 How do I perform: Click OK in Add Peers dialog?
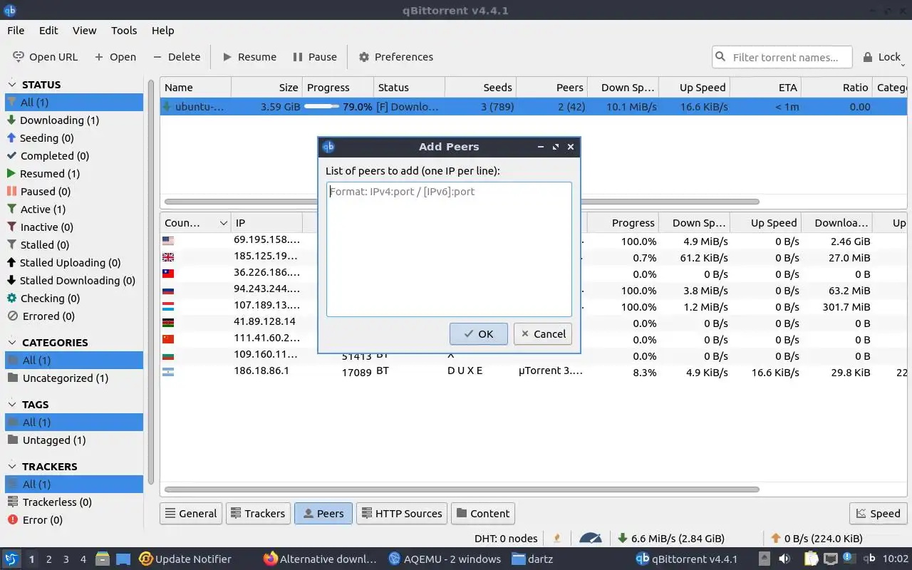[x=478, y=333]
